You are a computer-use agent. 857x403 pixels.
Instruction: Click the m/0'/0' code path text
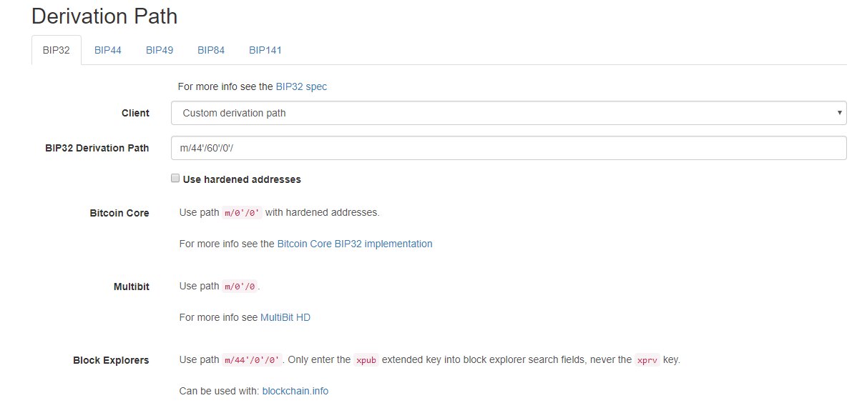pyautogui.click(x=242, y=213)
